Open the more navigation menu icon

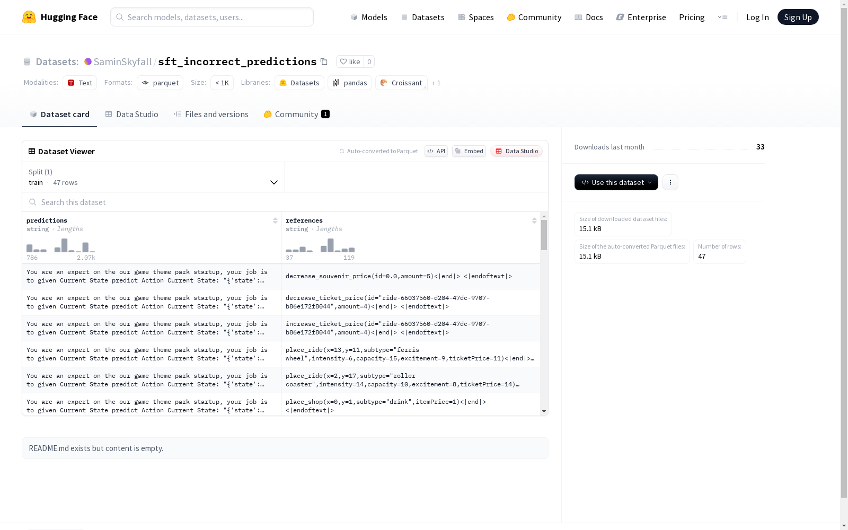(722, 17)
